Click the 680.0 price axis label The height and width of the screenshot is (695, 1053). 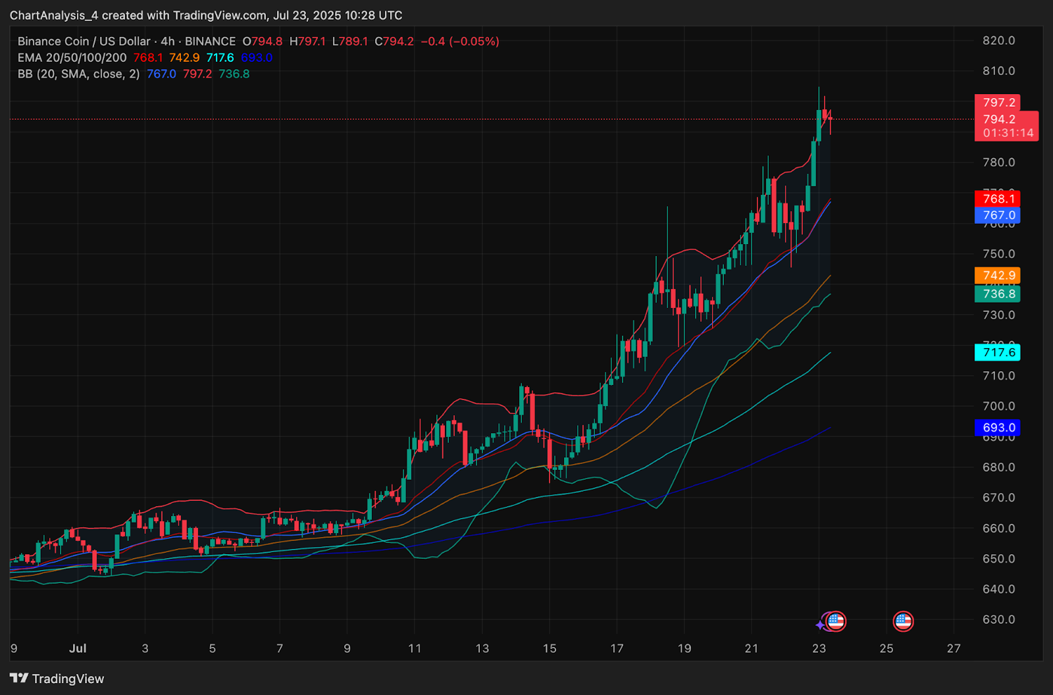pos(999,467)
